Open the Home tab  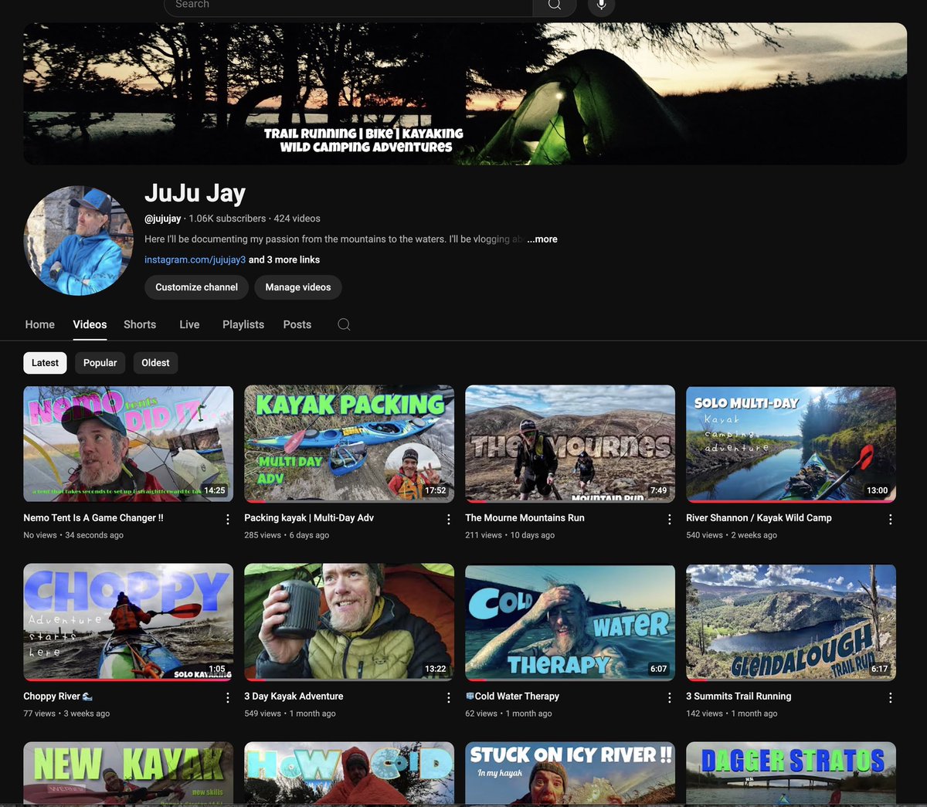[39, 324]
